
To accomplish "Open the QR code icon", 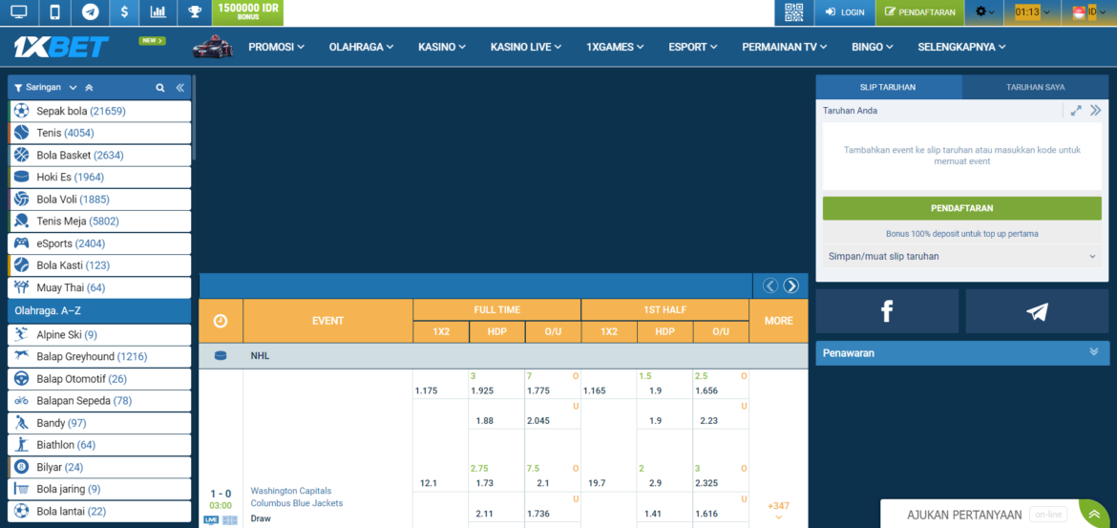I will click(x=793, y=12).
